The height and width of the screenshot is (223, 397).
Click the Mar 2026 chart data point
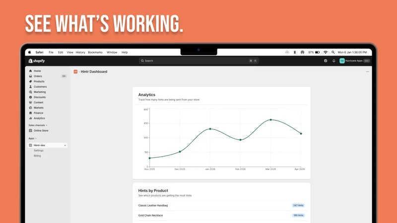pyautogui.click(x=270, y=120)
